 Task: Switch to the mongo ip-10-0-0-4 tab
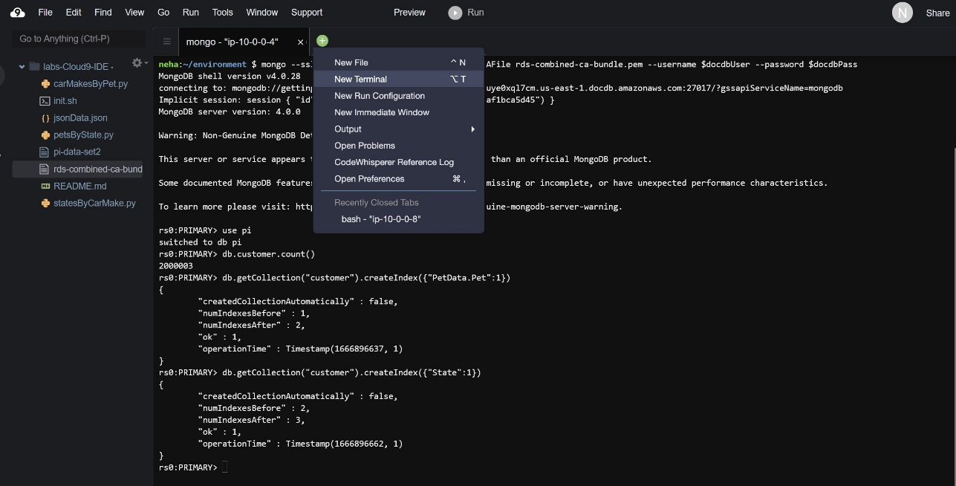(232, 42)
